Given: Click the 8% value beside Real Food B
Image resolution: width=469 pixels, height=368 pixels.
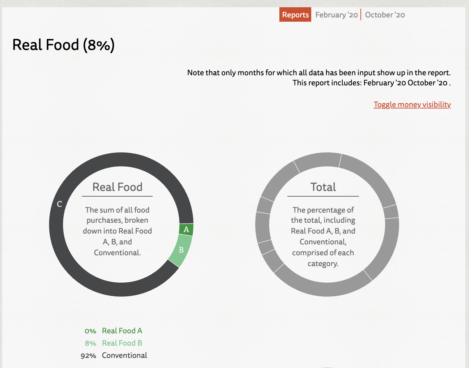Looking at the screenshot, I should [90, 343].
